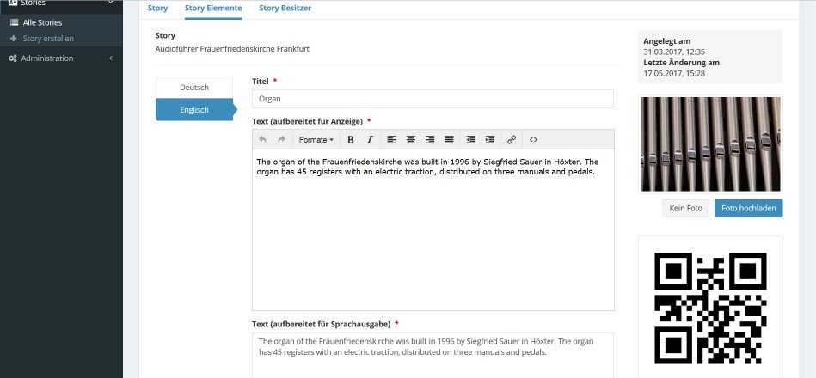Justify the text
Image resolution: width=816 pixels, height=378 pixels.
pos(449,140)
